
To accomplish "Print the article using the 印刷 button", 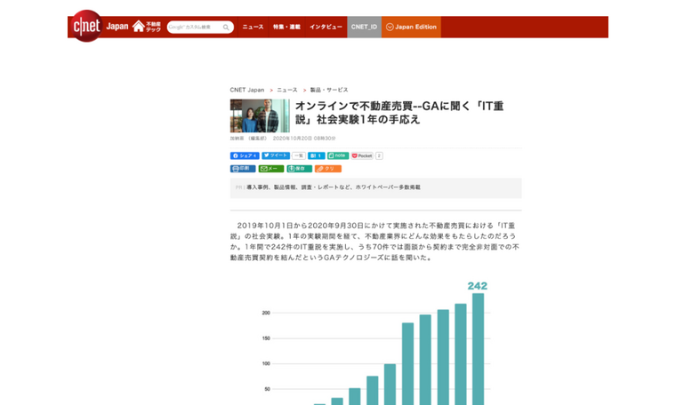I will pyautogui.click(x=243, y=169).
